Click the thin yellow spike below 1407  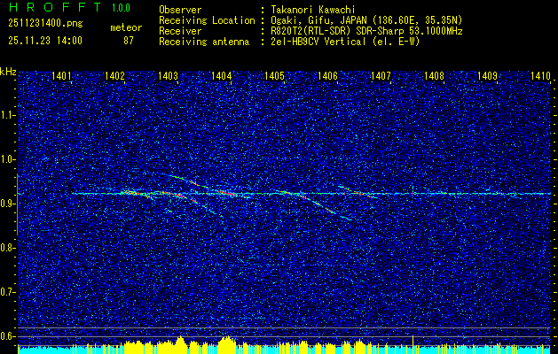tap(413, 343)
